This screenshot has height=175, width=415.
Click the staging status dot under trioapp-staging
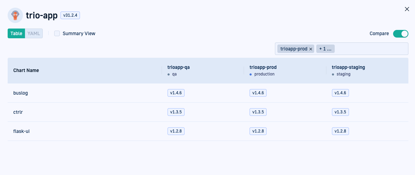(x=333, y=74)
